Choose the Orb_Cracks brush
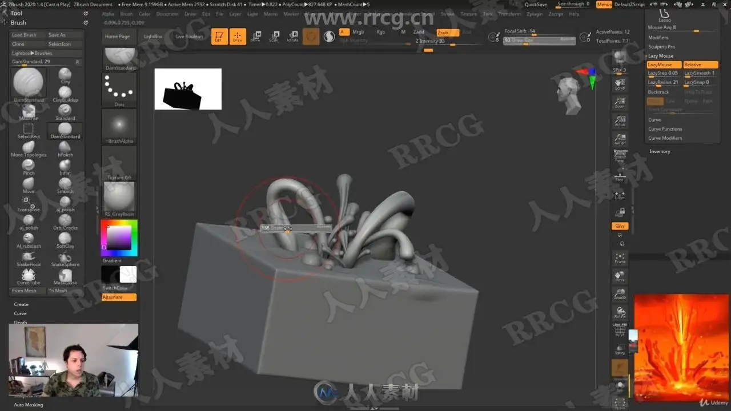 65,221
